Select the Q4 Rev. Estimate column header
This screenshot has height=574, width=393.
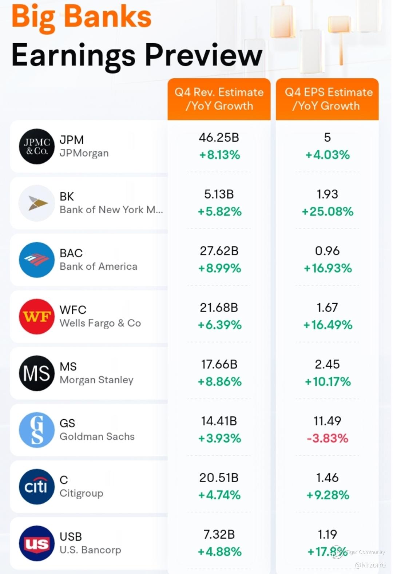point(219,99)
